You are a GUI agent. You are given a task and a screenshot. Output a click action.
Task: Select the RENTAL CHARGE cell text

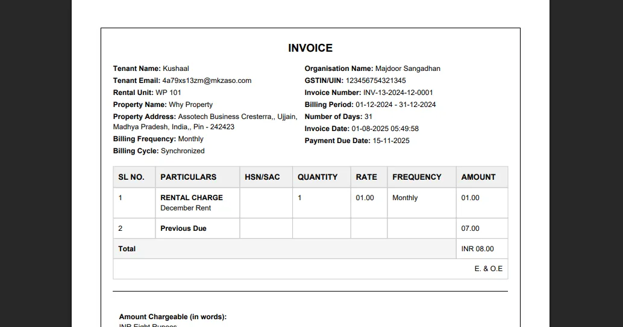point(192,197)
